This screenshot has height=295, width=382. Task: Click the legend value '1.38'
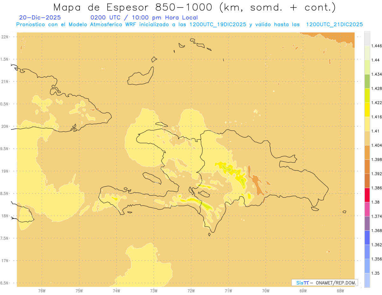[375, 202]
